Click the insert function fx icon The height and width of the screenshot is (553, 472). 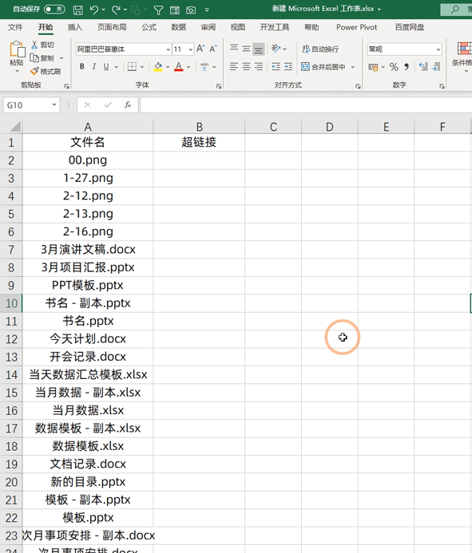128,105
